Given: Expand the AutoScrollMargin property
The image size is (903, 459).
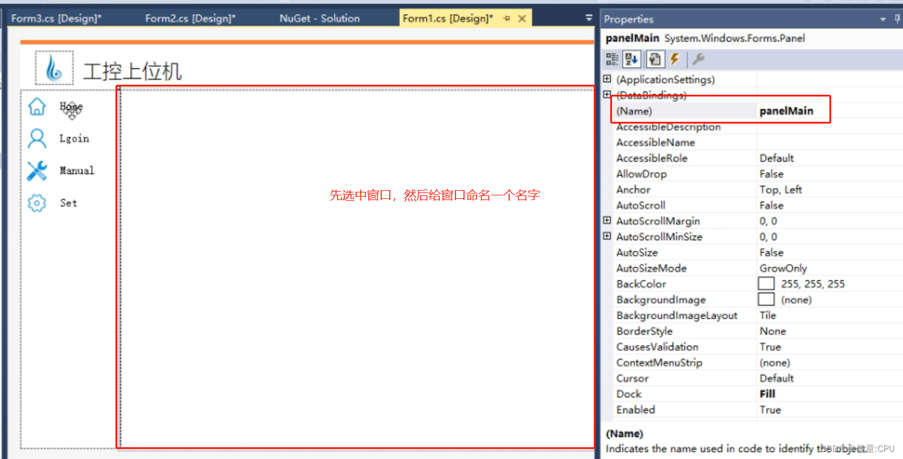Looking at the screenshot, I should [607, 221].
